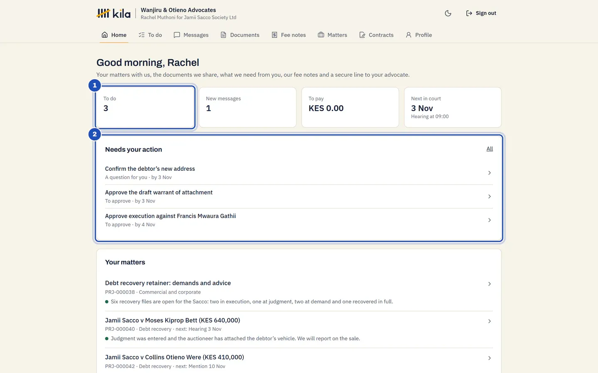Open Confirm the debtor's new address

[x=299, y=173]
